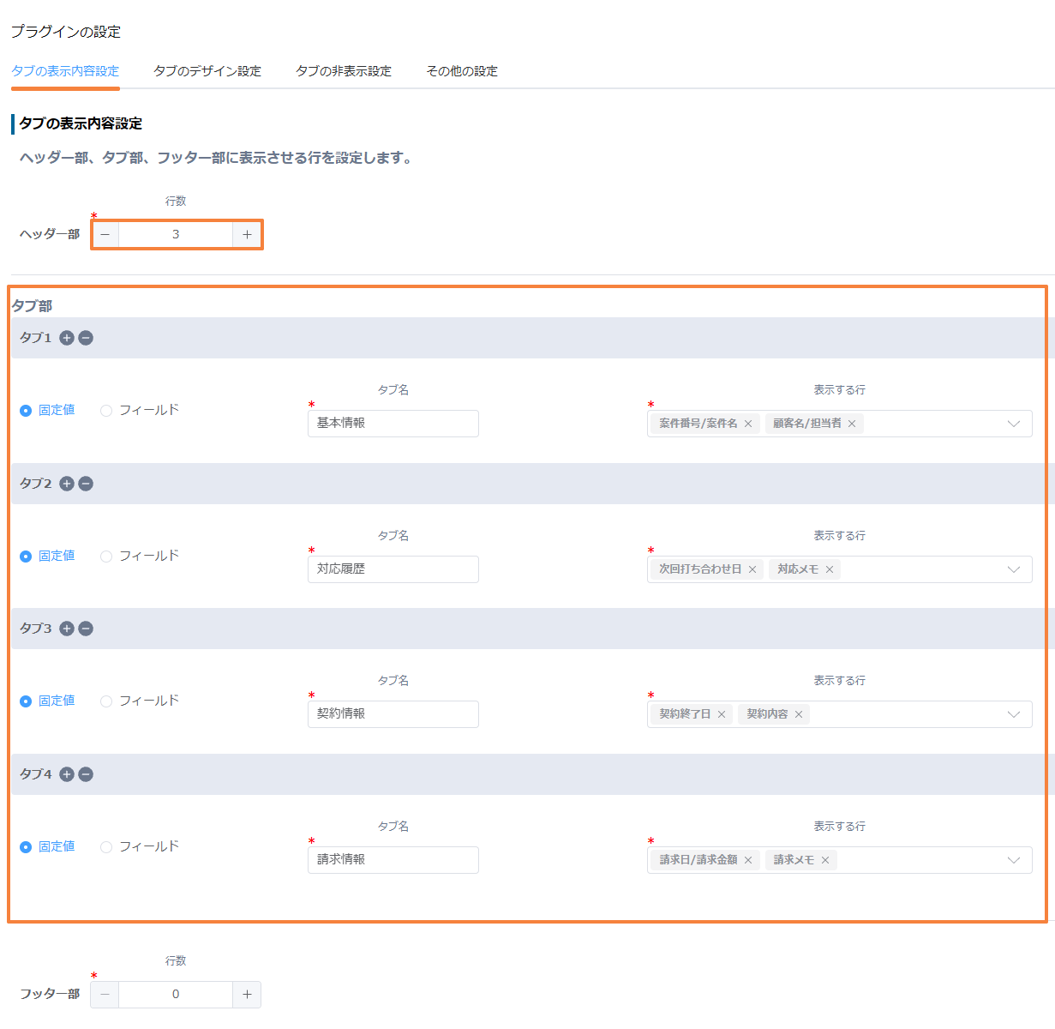The image size is (1055, 1029).
Task: Select the 案件番号/案件名 tag text
Action: point(698,424)
